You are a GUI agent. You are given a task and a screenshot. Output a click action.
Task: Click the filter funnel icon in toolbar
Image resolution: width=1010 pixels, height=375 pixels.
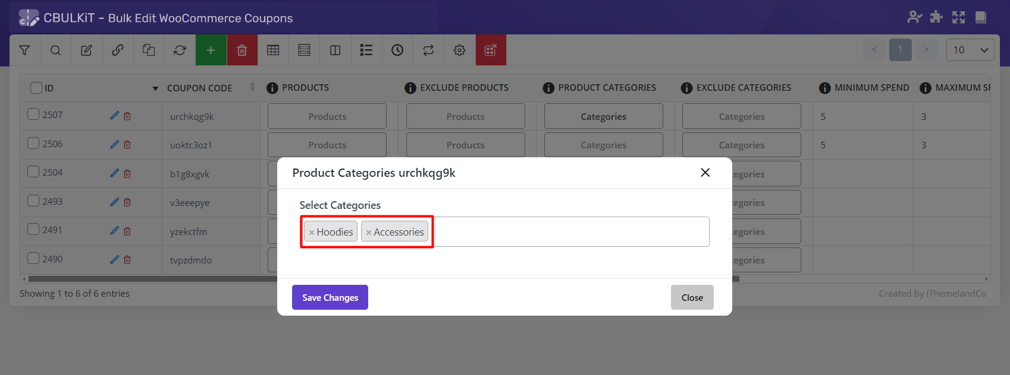pyautogui.click(x=24, y=50)
